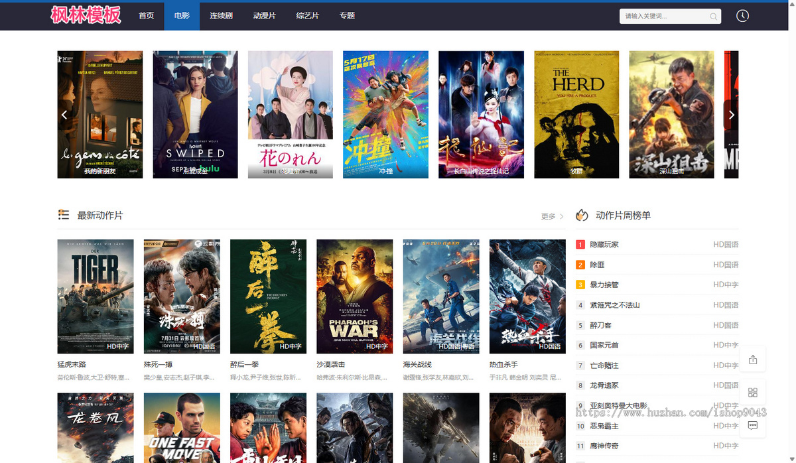Click the 更多 link for latest action films
Screen dimensions: 796x463
click(552, 216)
